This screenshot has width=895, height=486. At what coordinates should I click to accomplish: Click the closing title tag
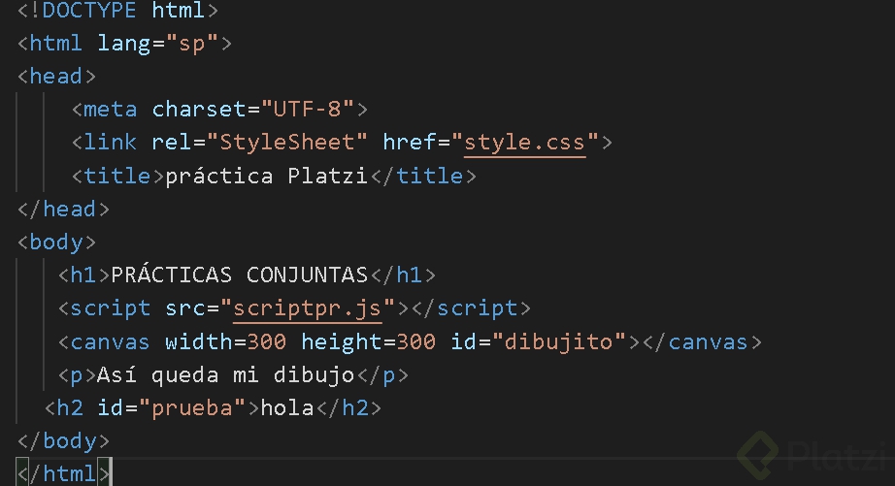coord(423,176)
